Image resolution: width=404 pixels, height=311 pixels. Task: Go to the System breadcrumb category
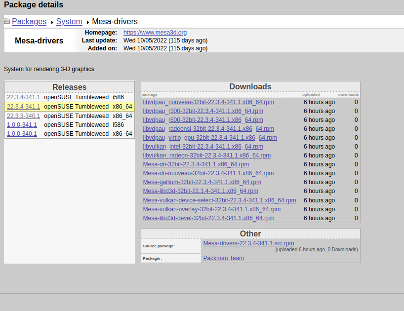(x=69, y=22)
